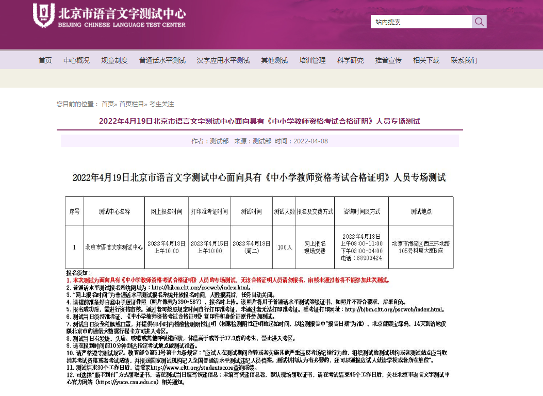Screen dimensions: 543x396
Task: Go to 普通话水平测试 section
Action: (x=162, y=60)
